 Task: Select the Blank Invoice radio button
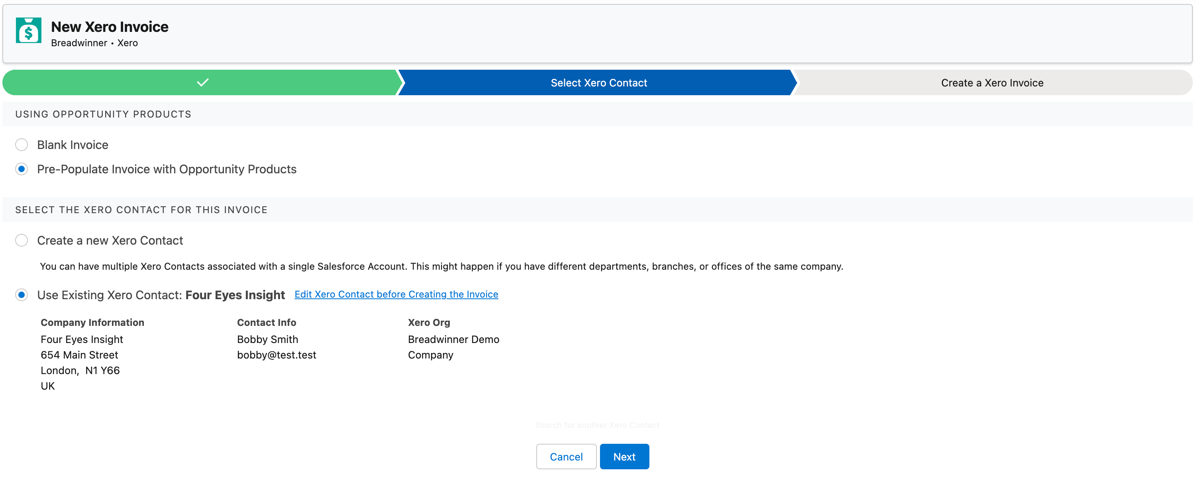22,145
